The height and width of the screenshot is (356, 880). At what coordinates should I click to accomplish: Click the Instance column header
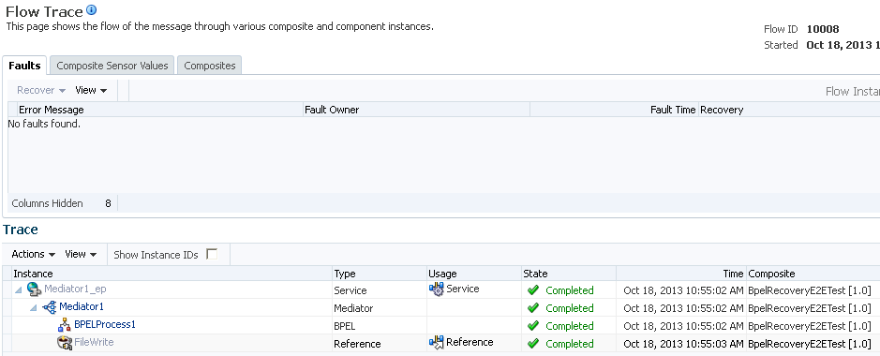point(172,274)
